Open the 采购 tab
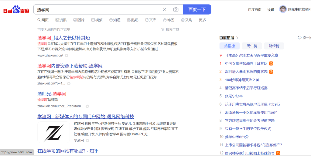This screenshot has height=156, width=311. [187, 20]
